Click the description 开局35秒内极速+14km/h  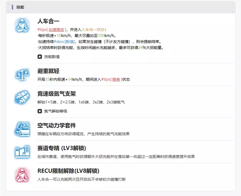pos(84,79)
